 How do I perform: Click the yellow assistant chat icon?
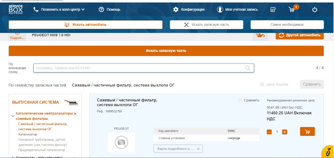coord(328,152)
